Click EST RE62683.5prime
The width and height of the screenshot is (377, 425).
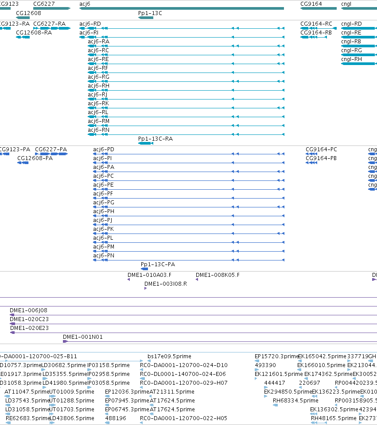(x=28, y=418)
